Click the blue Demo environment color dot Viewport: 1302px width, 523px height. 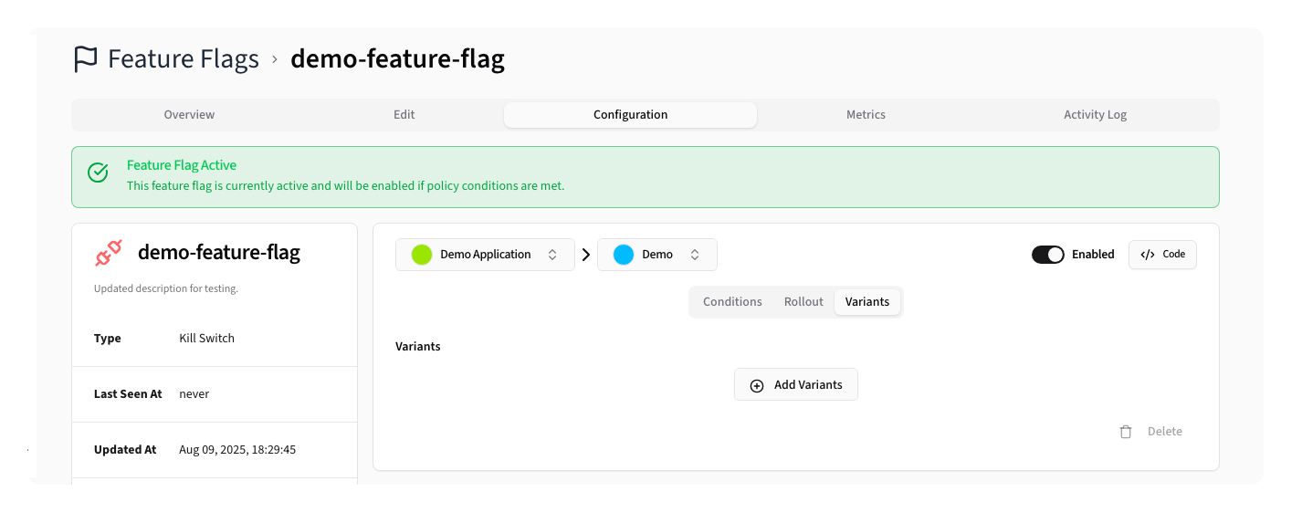click(624, 255)
